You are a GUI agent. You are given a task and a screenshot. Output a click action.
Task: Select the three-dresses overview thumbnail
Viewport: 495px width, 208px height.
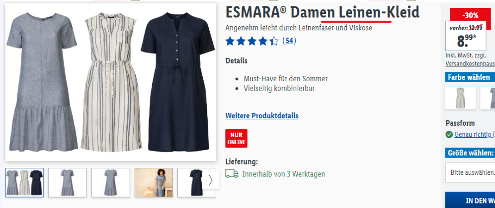pyautogui.click(x=24, y=183)
